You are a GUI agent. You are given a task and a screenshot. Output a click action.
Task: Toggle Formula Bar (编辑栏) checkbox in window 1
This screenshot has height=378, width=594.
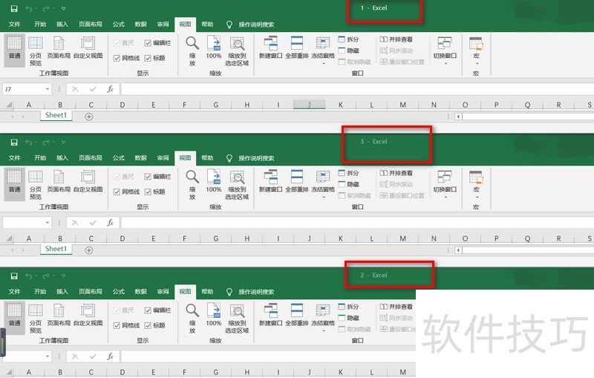coord(148,43)
